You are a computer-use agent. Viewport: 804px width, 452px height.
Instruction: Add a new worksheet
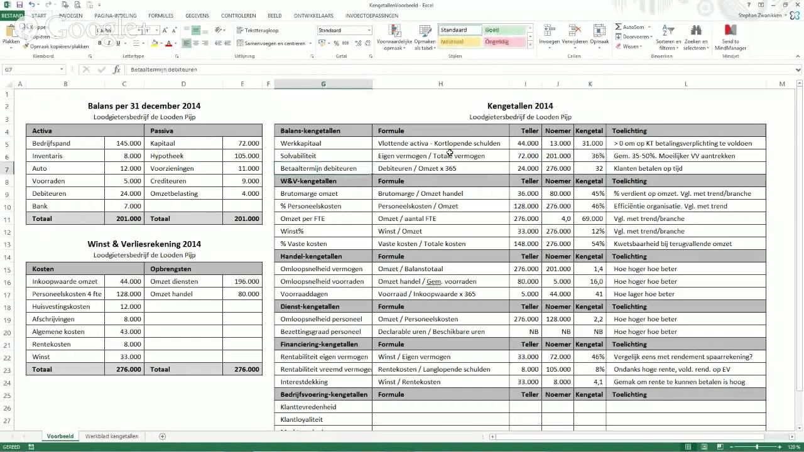163,436
